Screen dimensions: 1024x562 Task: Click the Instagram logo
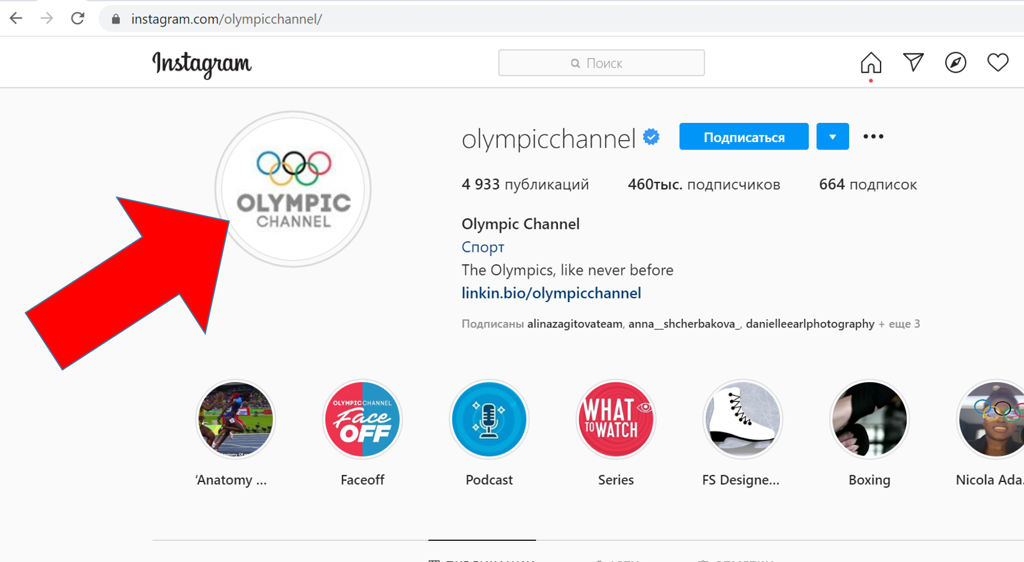202,64
